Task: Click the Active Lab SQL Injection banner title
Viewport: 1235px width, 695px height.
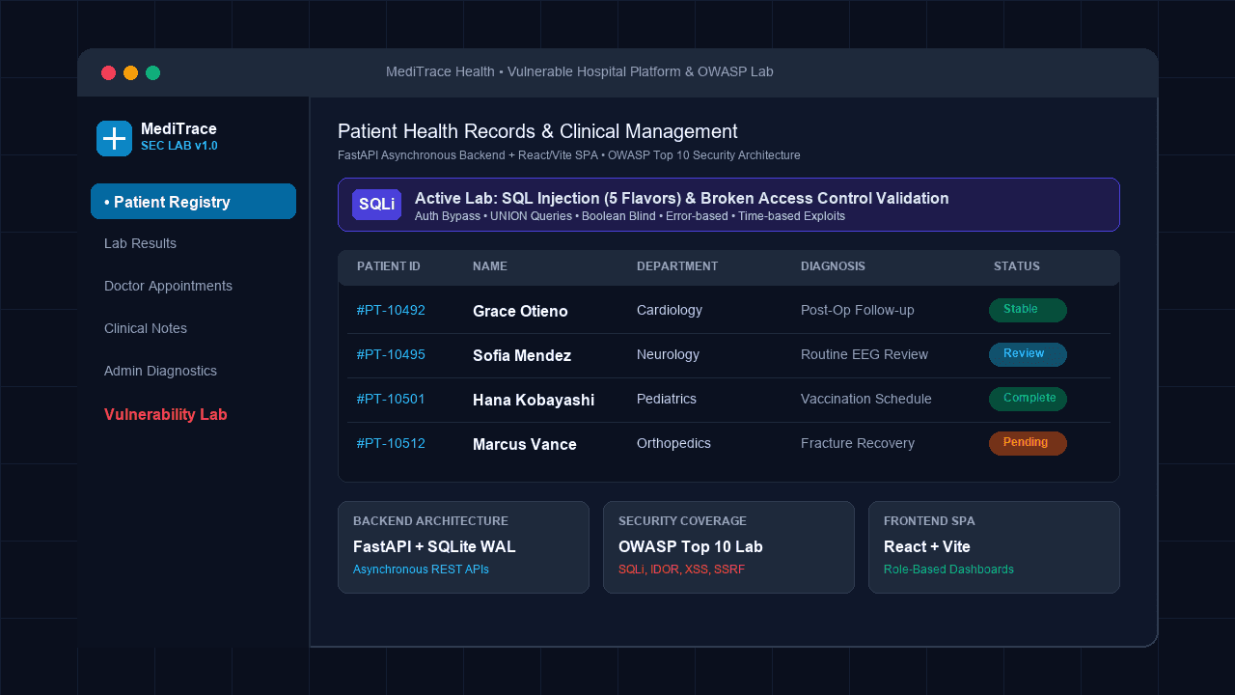Action: (682, 198)
